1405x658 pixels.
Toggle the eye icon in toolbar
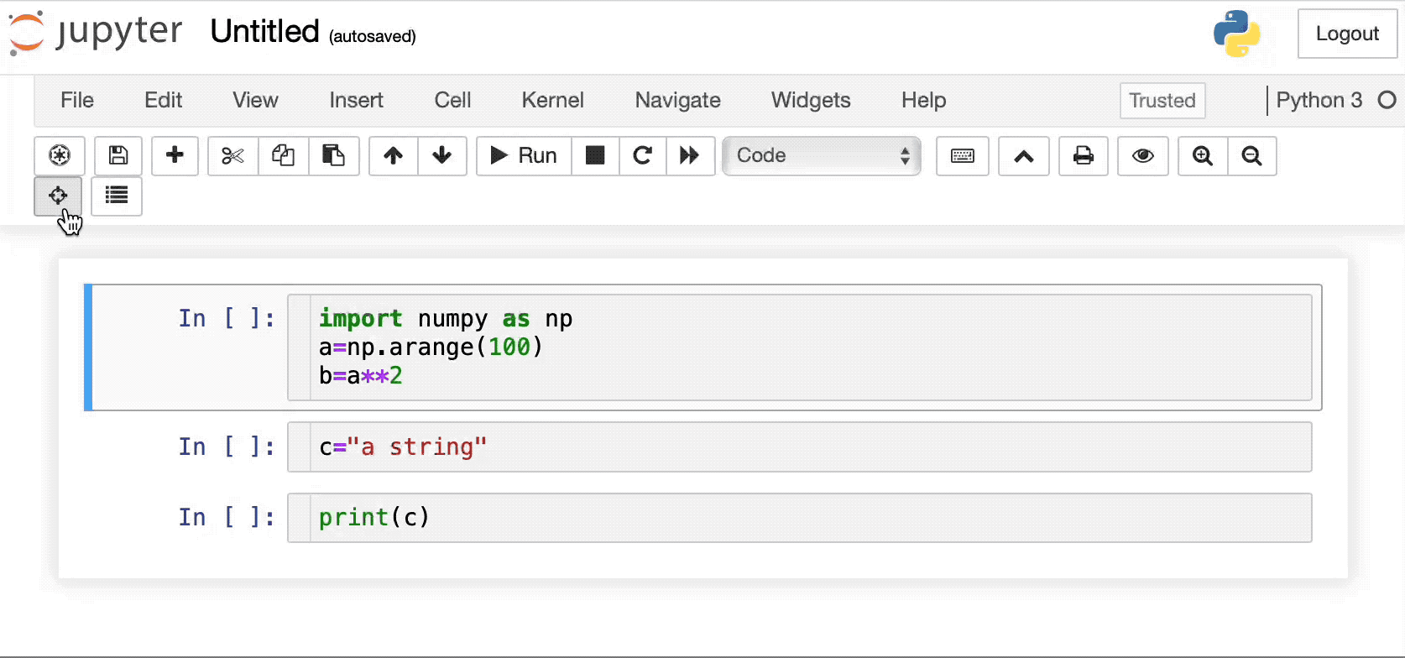1143,155
